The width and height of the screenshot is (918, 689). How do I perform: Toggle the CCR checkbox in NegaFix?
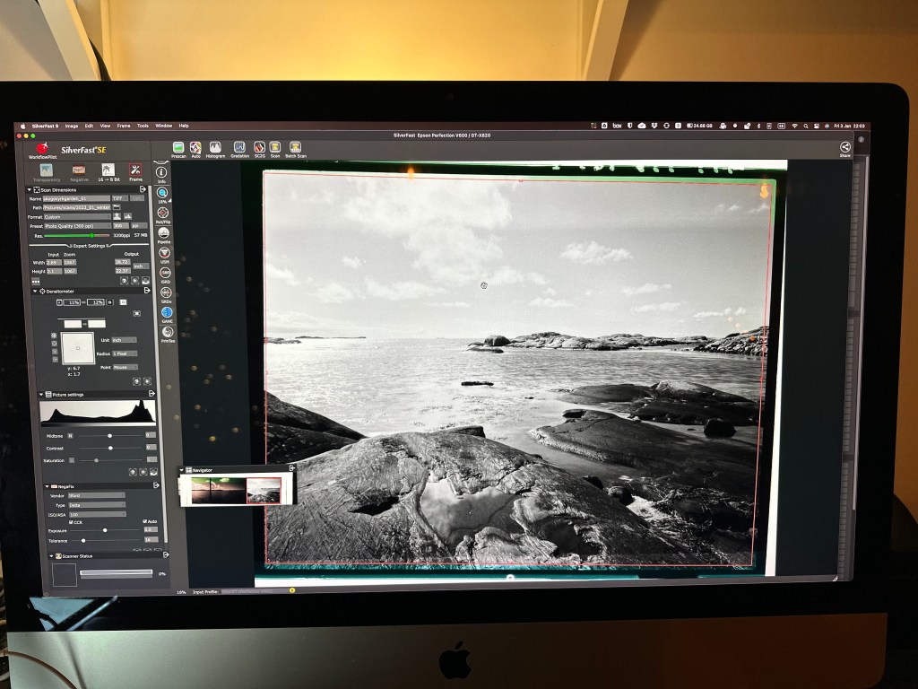coord(73,521)
